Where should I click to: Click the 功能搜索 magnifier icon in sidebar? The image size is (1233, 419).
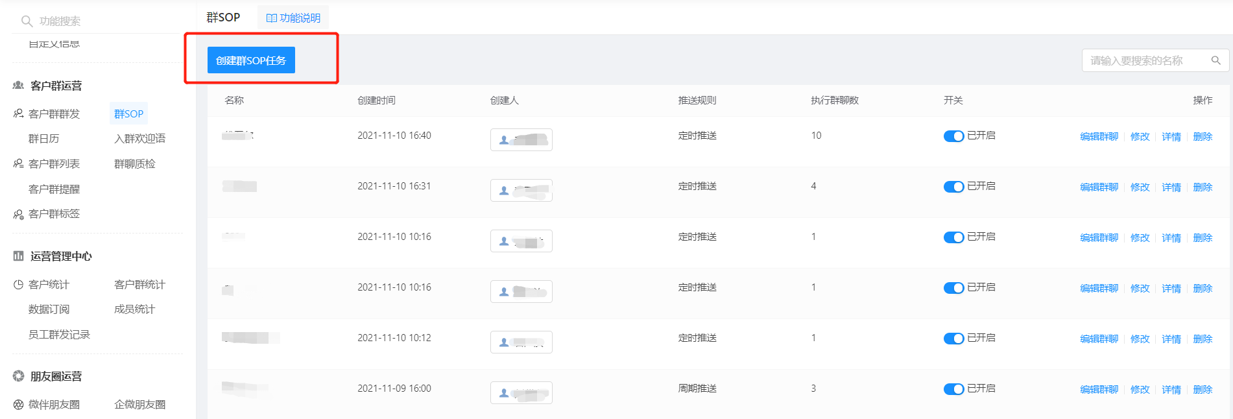coord(27,21)
